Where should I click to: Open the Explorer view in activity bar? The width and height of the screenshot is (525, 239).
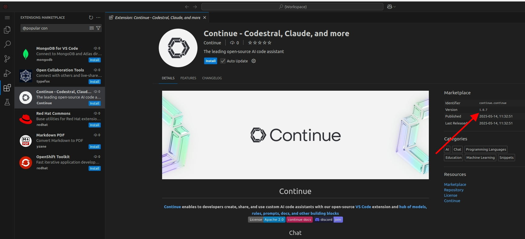(7, 30)
